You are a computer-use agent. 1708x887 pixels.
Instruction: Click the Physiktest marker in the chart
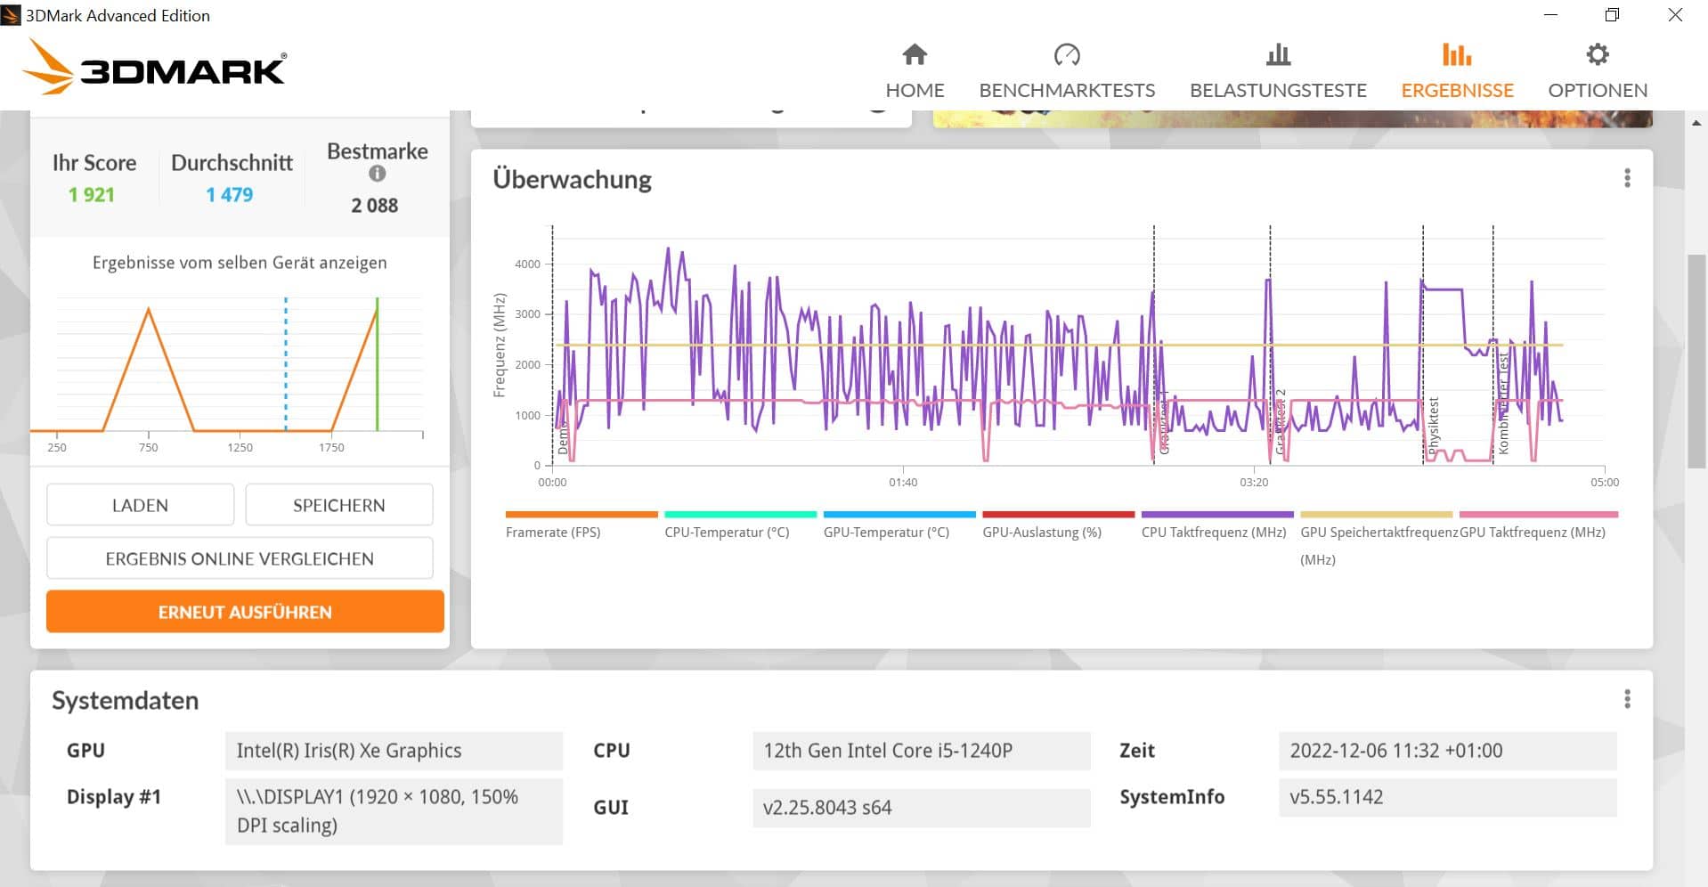[1432, 426]
